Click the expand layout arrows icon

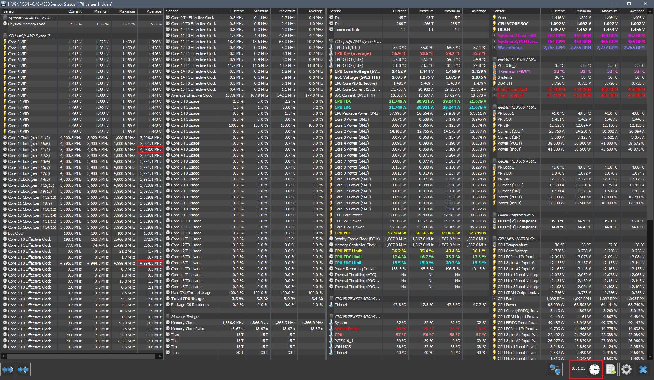(x=8, y=369)
